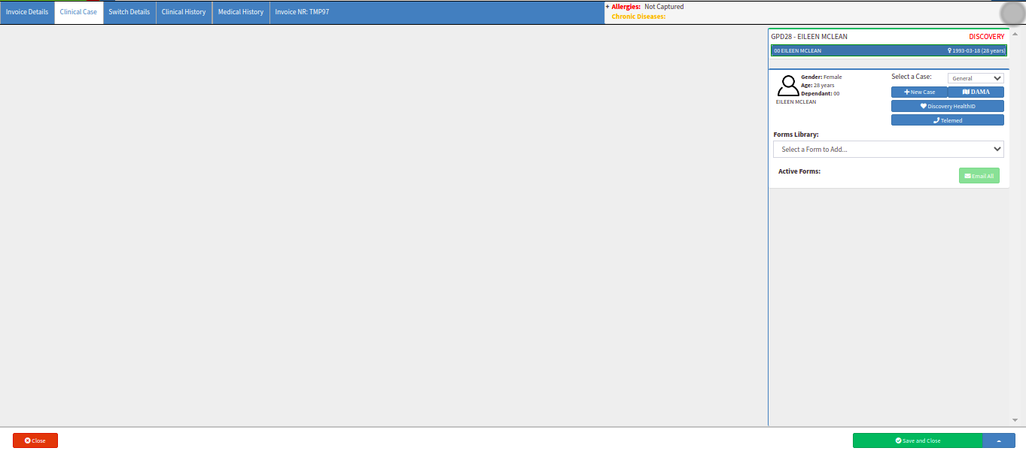Click Invoice NR: TMP97 label
The width and height of the screenshot is (1026, 451).
[x=302, y=12]
